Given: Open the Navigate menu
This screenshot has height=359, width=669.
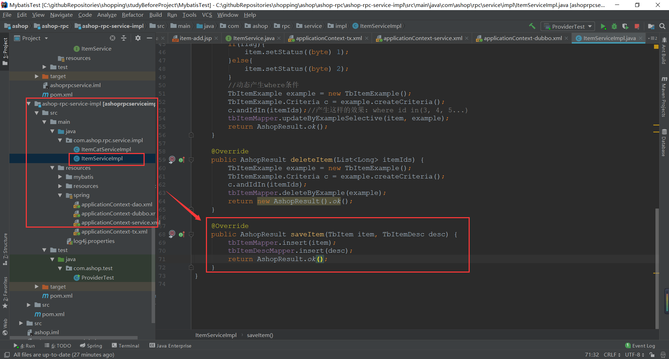Looking at the screenshot, I should [x=61, y=15].
